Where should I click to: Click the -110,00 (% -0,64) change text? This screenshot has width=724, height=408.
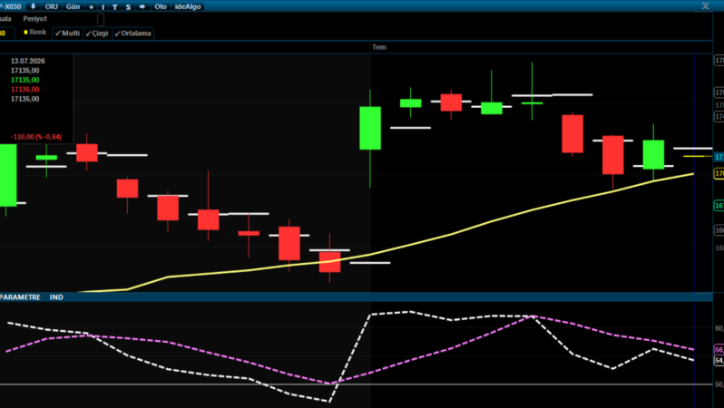[36, 137]
